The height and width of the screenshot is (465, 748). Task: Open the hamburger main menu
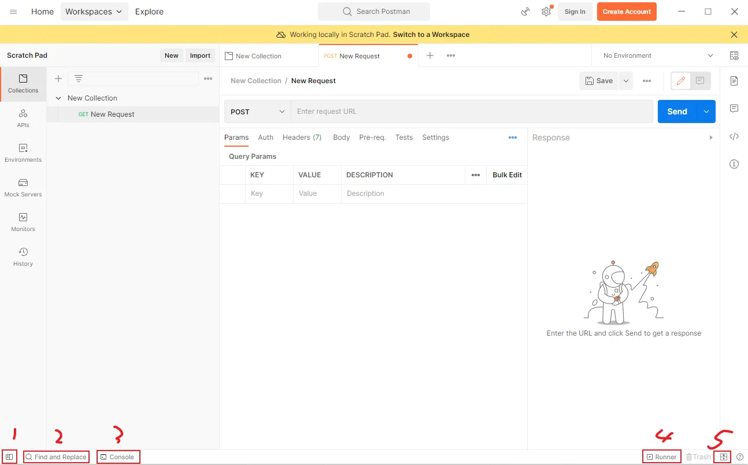coord(13,12)
